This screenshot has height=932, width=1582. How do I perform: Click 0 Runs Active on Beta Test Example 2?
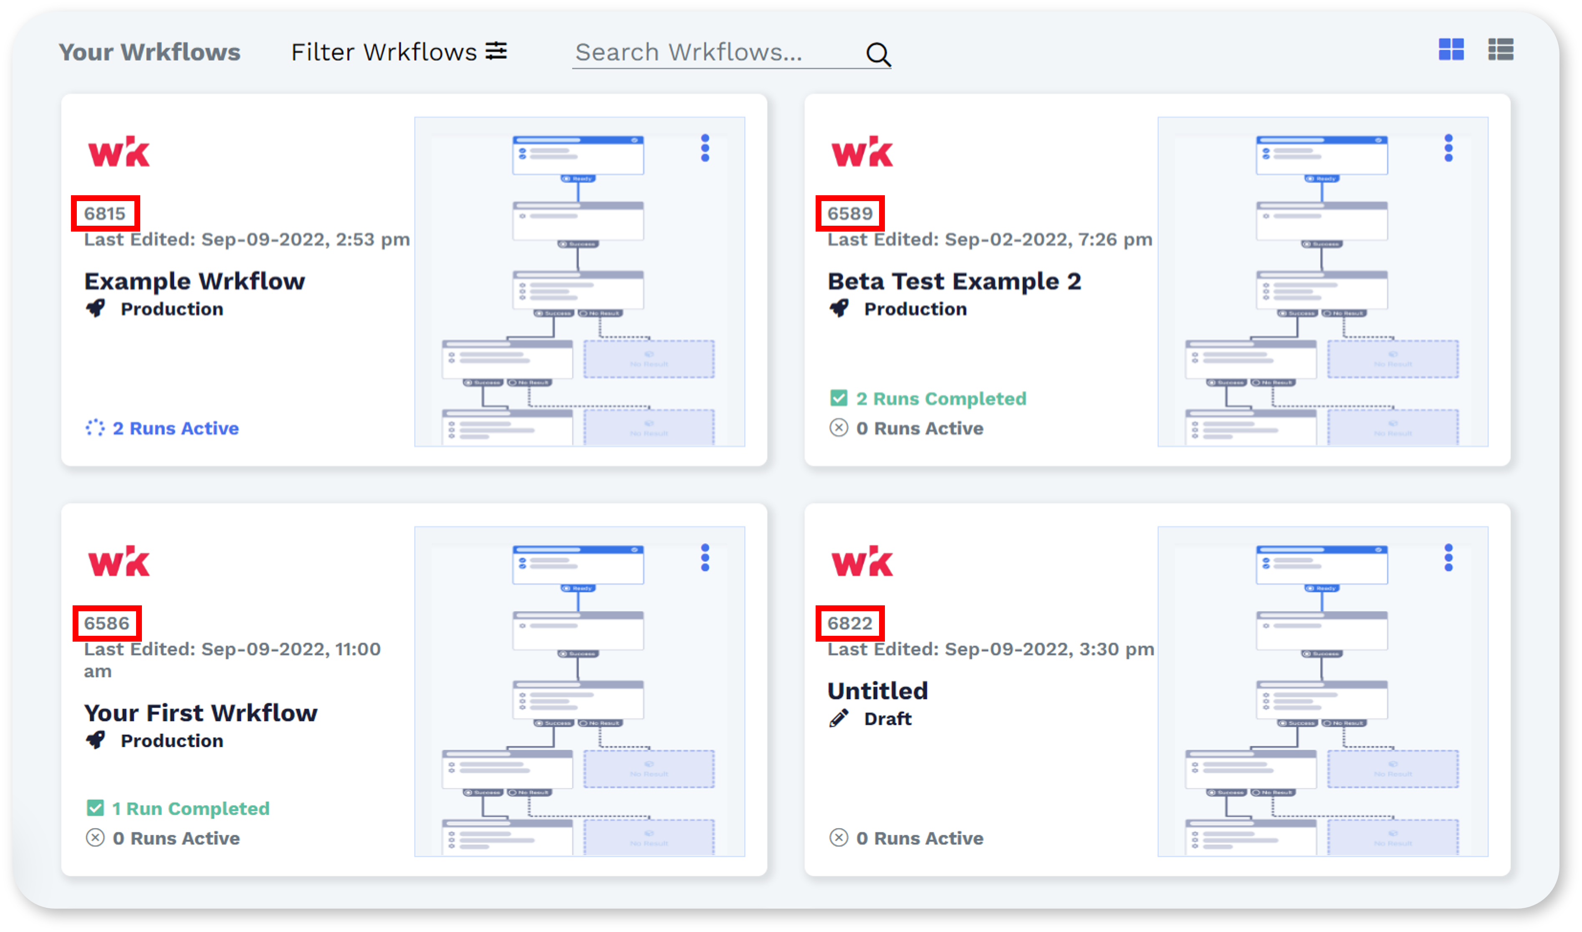pyautogui.click(x=920, y=428)
